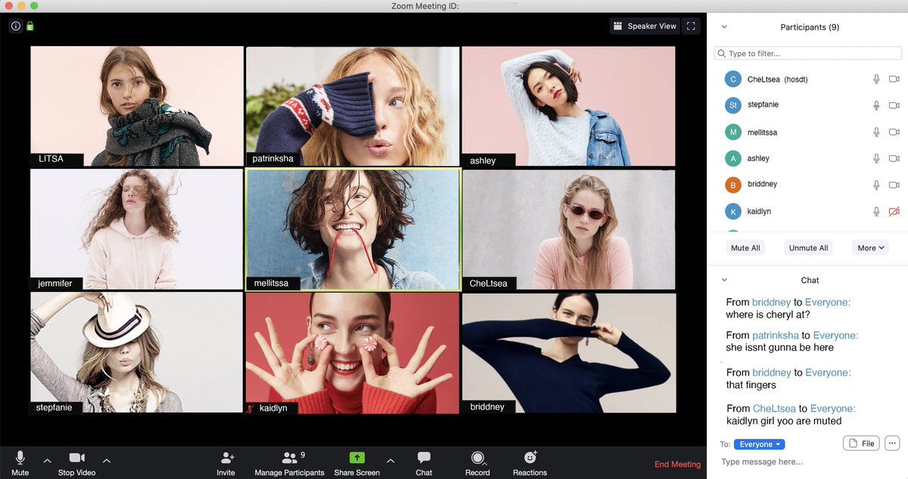Enter full screen mode icon
The height and width of the screenshot is (479, 908).
[x=691, y=26]
